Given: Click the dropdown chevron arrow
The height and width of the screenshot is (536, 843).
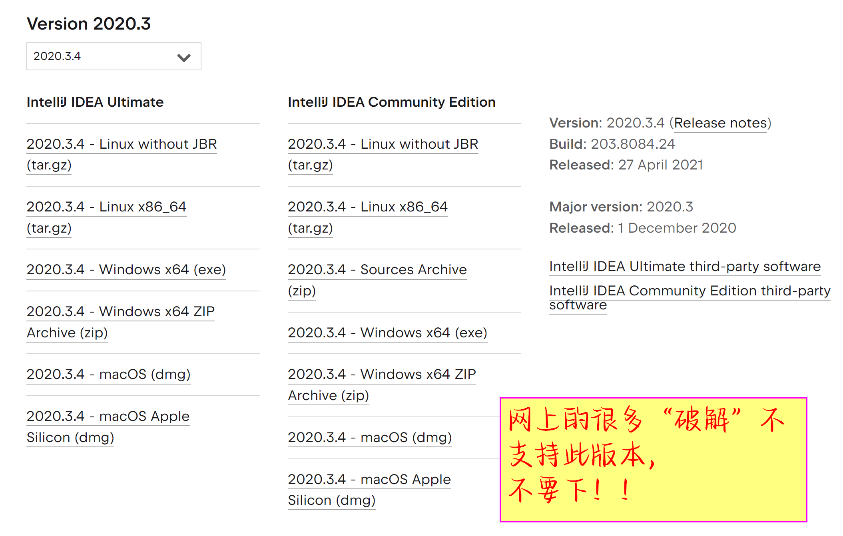Looking at the screenshot, I should (x=183, y=58).
